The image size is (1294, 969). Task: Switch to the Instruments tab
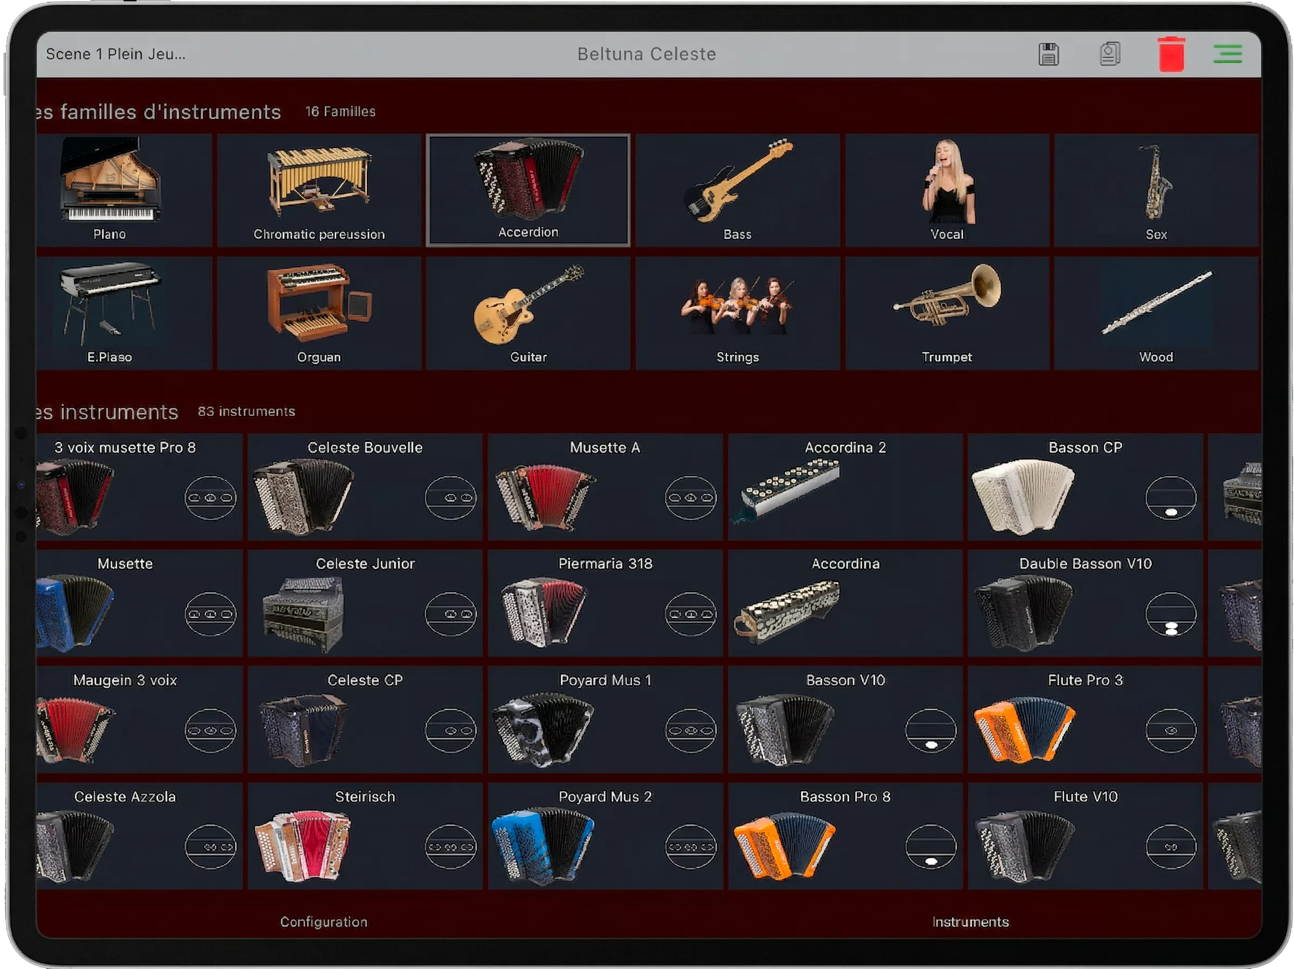(x=970, y=921)
